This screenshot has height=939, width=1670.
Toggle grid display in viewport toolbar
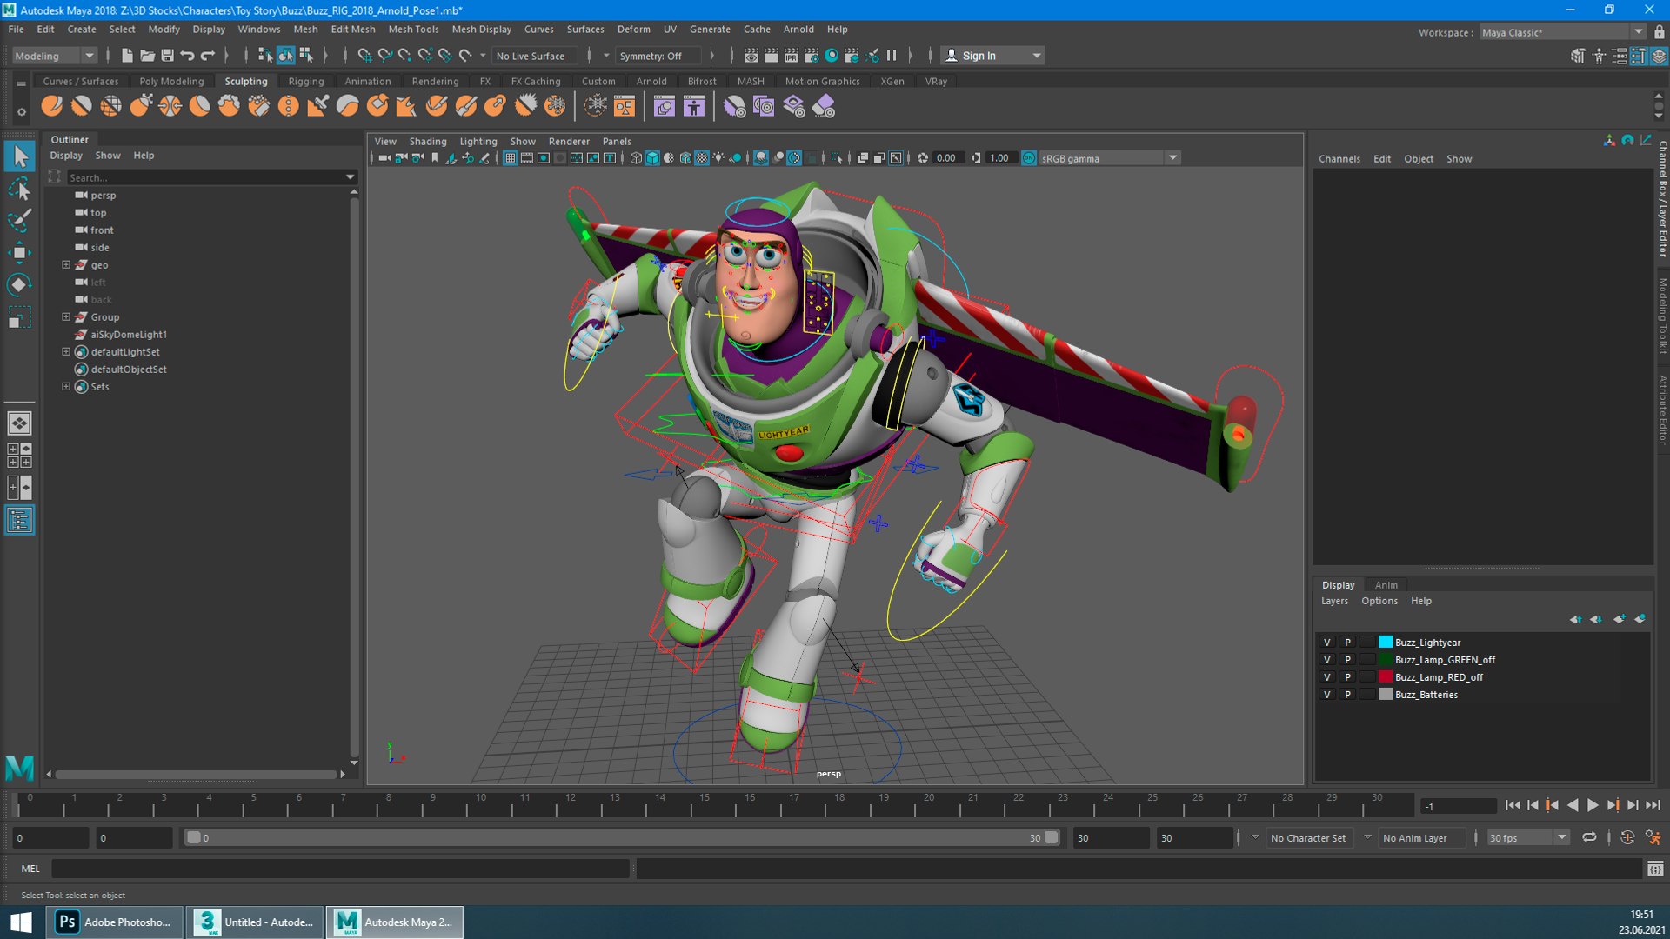[x=511, y=158]
